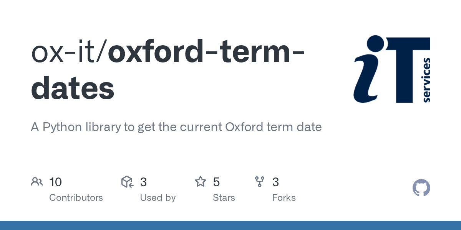Screen dimensions: 461x230
Task: Click the blue language bar at bottom
Action: click(230, 225)
